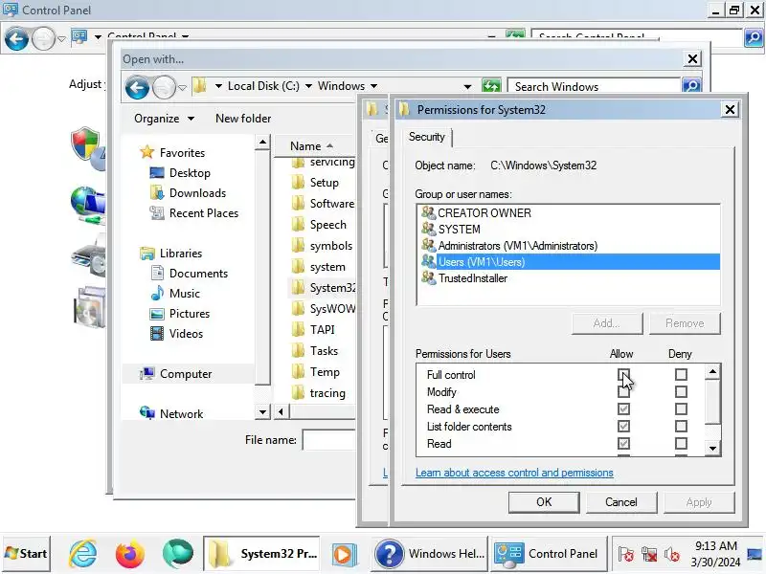Open access control and permissions help link
Viewport: 766px width, 574px height.
point(514,473)
